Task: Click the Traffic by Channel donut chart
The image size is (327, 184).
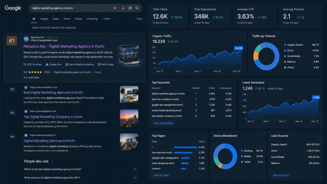Action: pyautogui.click(x=266, y=56)
